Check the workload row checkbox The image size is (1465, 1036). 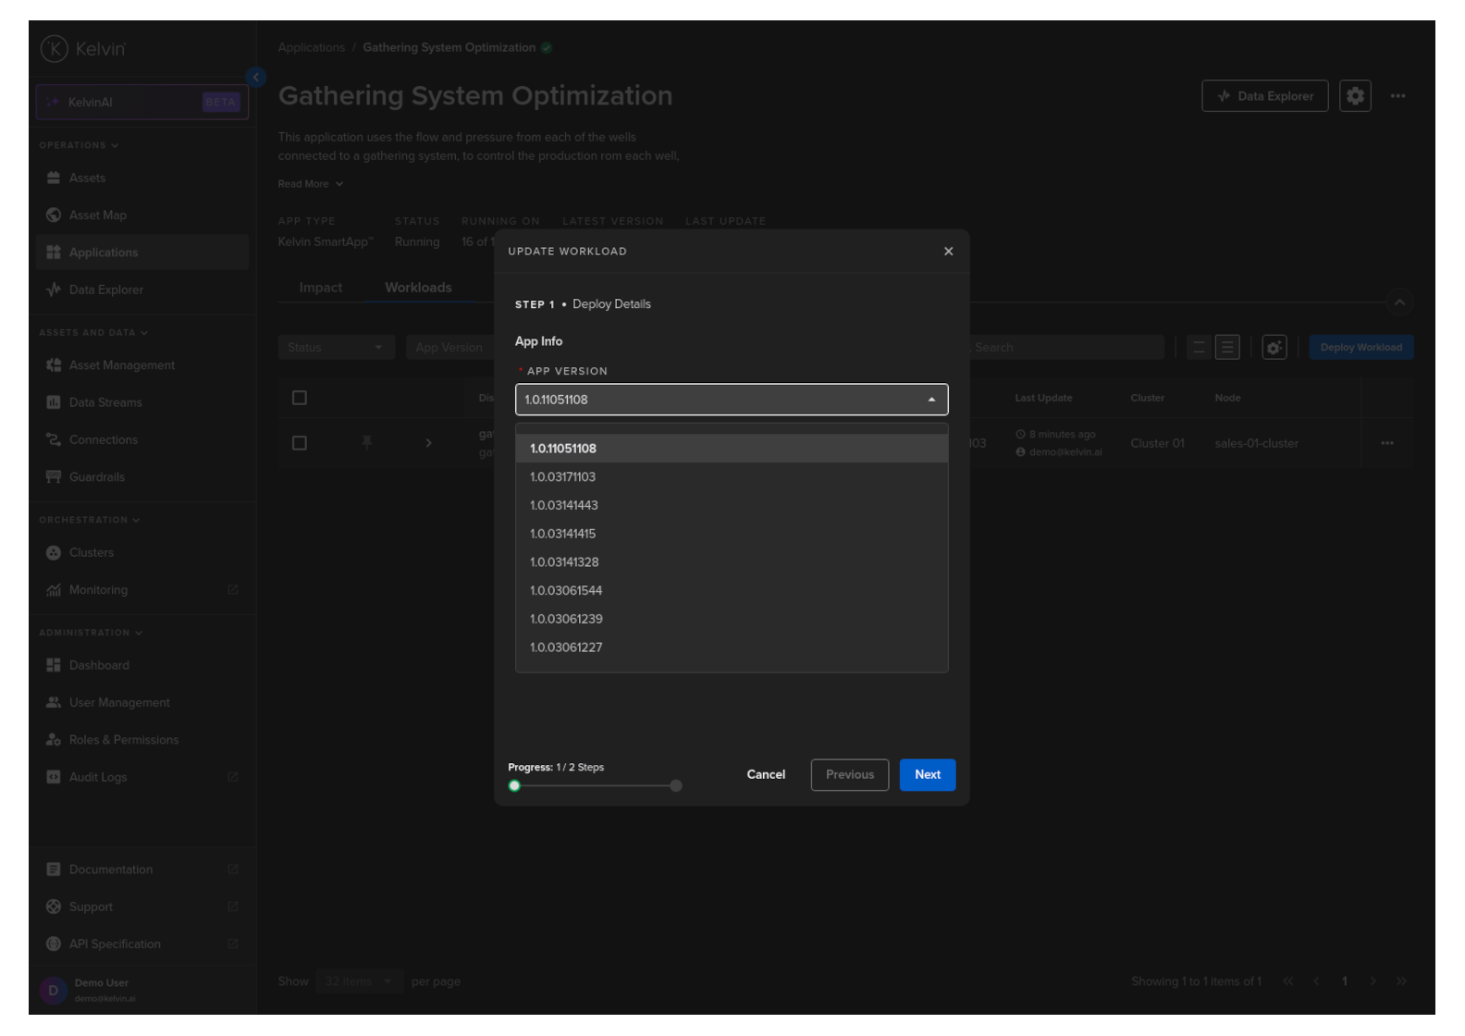pyautogui.click(x=300, y=443)
